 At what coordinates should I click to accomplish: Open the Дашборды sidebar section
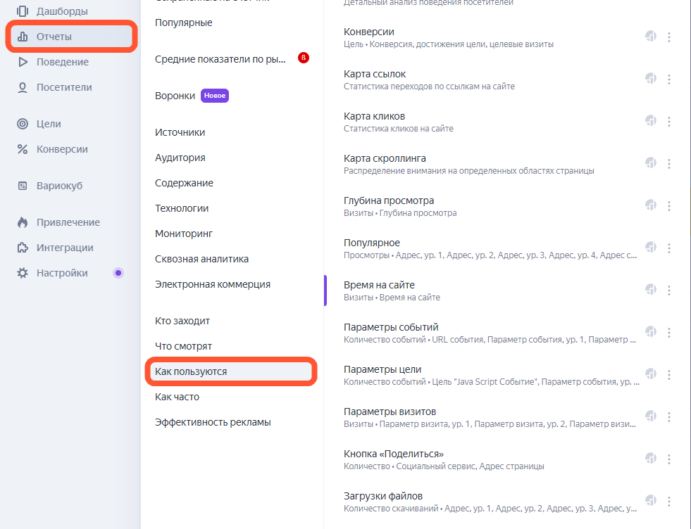(62, 11)
